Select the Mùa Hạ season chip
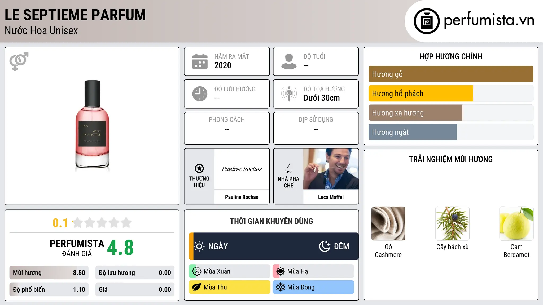This screenshot has height=305, width=543. pyautogui.click(x=313, y=271)
